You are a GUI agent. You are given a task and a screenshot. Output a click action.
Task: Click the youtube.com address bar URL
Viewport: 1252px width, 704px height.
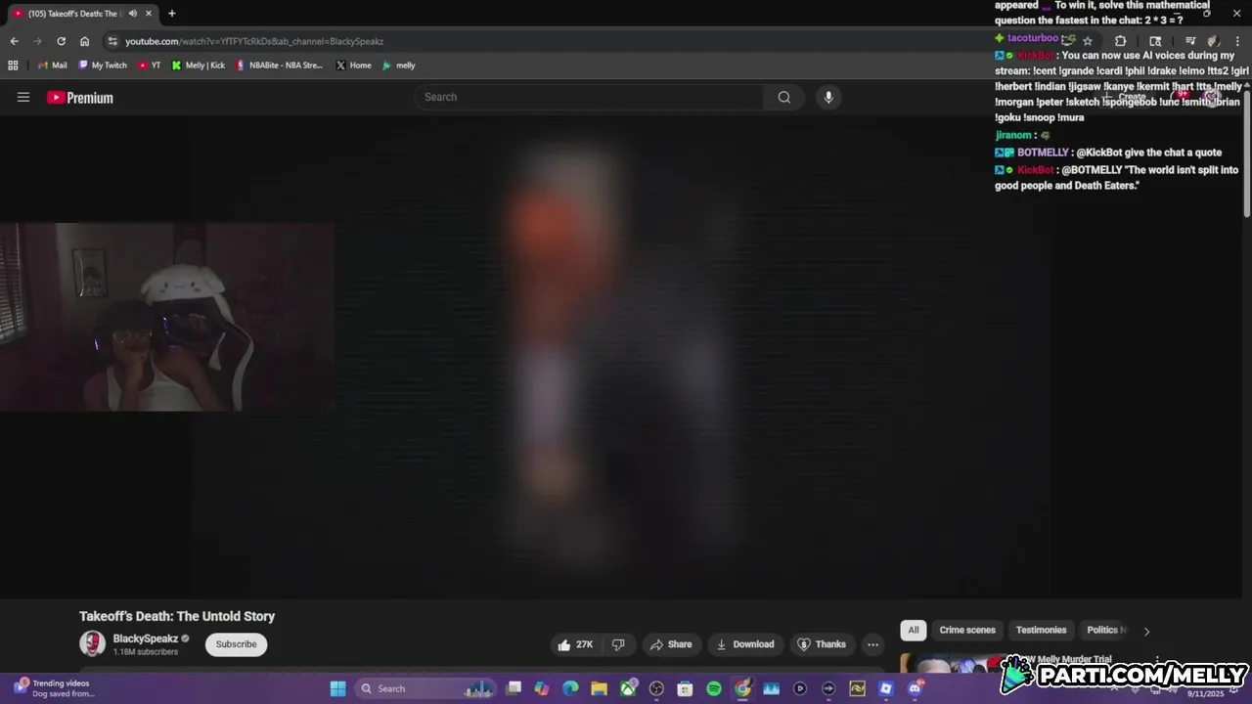[254, 41]
